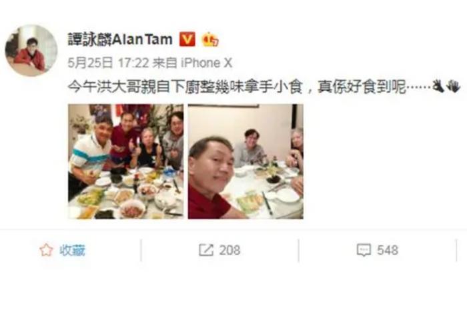The image size is (467, 310).
Task: Click the orange V verified badge
Action: [x=187, y=39]
